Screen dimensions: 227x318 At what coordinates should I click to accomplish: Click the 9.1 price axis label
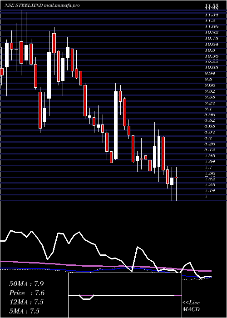pos(210,109)
